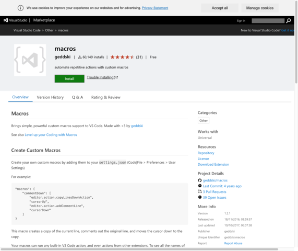The height and width of the screenshot is (251, 298).
Task: Open the Download Extension link
Action: [213, 164]
